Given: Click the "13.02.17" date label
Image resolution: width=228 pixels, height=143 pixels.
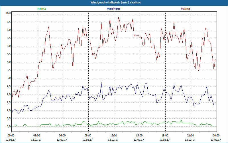Looking at the screenshot, I should pos(216,140).
